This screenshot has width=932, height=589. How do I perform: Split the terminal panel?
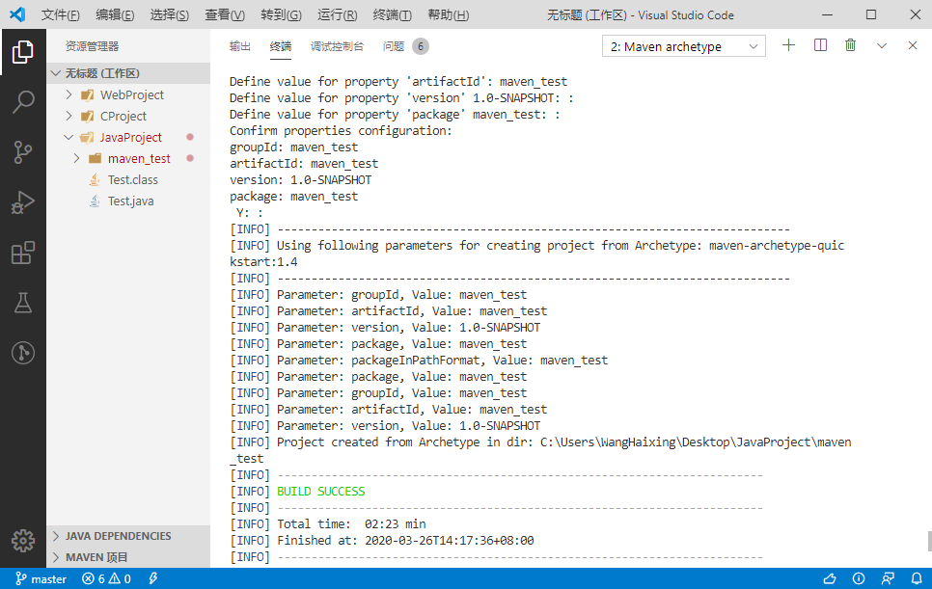(820, 45)
